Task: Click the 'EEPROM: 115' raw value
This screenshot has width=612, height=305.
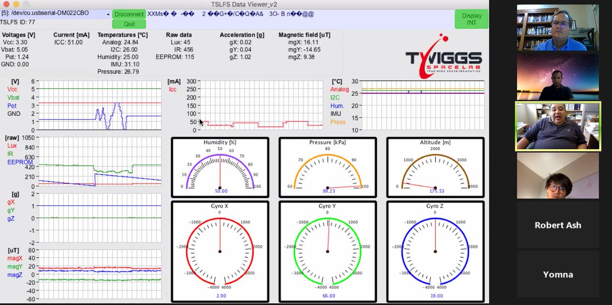Action: pyautogui.click(x=175, y=57)
